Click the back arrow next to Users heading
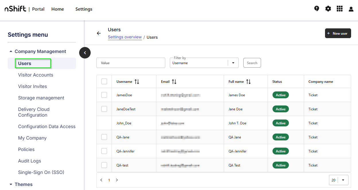Viewport: 358px width, 190px height. (99, 33)
